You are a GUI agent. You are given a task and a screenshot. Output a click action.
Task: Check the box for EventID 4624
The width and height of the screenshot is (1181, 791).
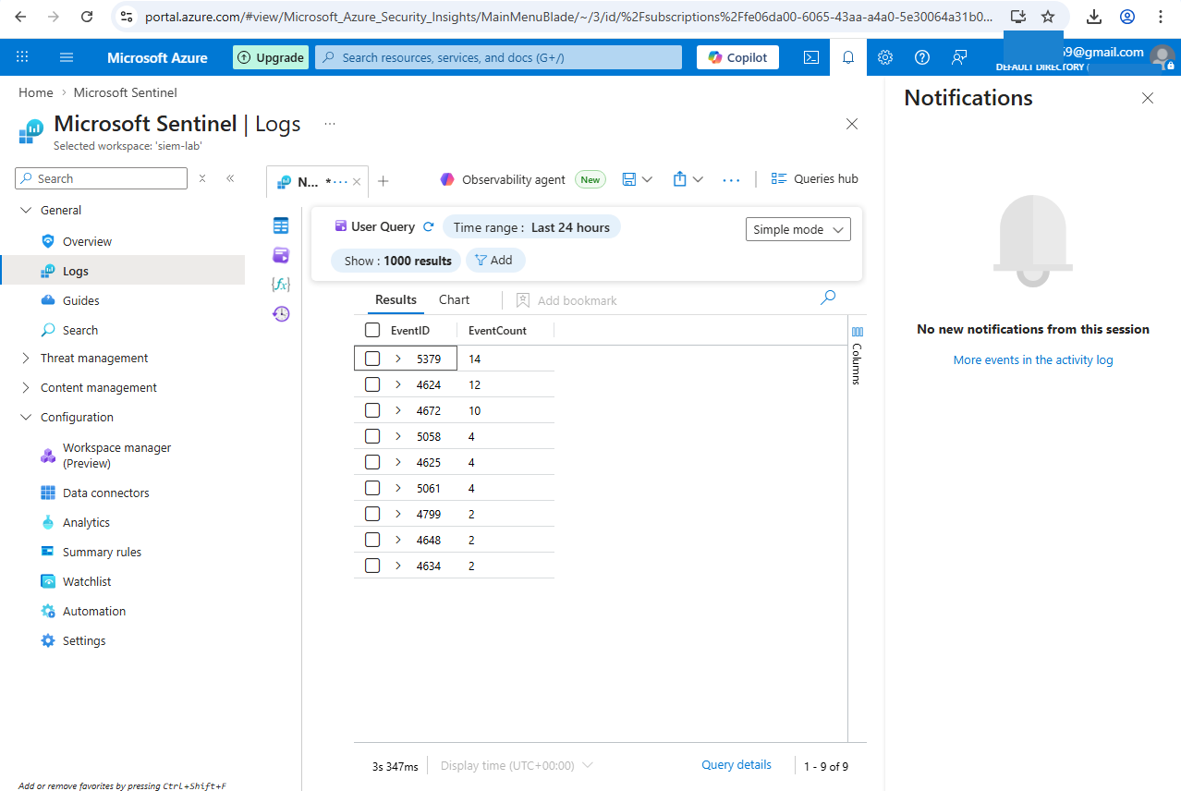pos(372,384)
